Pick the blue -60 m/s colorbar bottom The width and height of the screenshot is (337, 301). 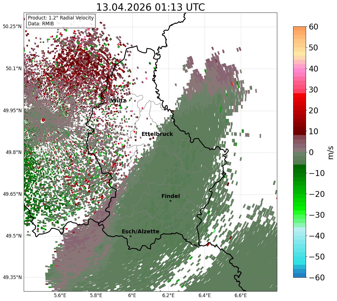pos(300,275)
